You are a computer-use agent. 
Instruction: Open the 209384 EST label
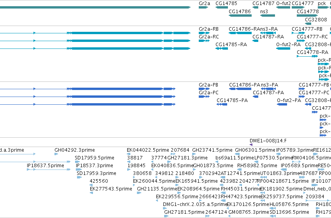pyautogui.click(x=315, y=197)
